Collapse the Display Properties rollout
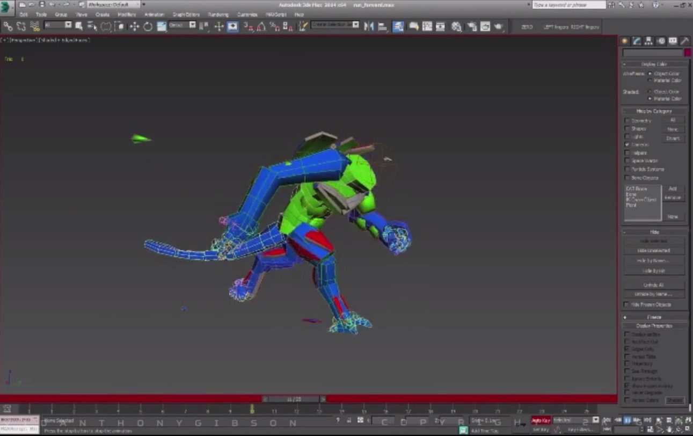693x436 pixels. (655, 326)
